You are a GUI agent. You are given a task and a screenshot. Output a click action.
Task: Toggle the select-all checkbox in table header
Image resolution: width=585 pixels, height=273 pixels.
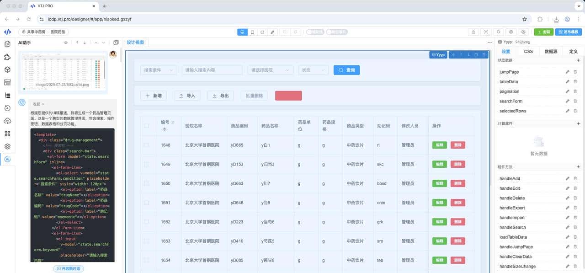pos(146,126)
